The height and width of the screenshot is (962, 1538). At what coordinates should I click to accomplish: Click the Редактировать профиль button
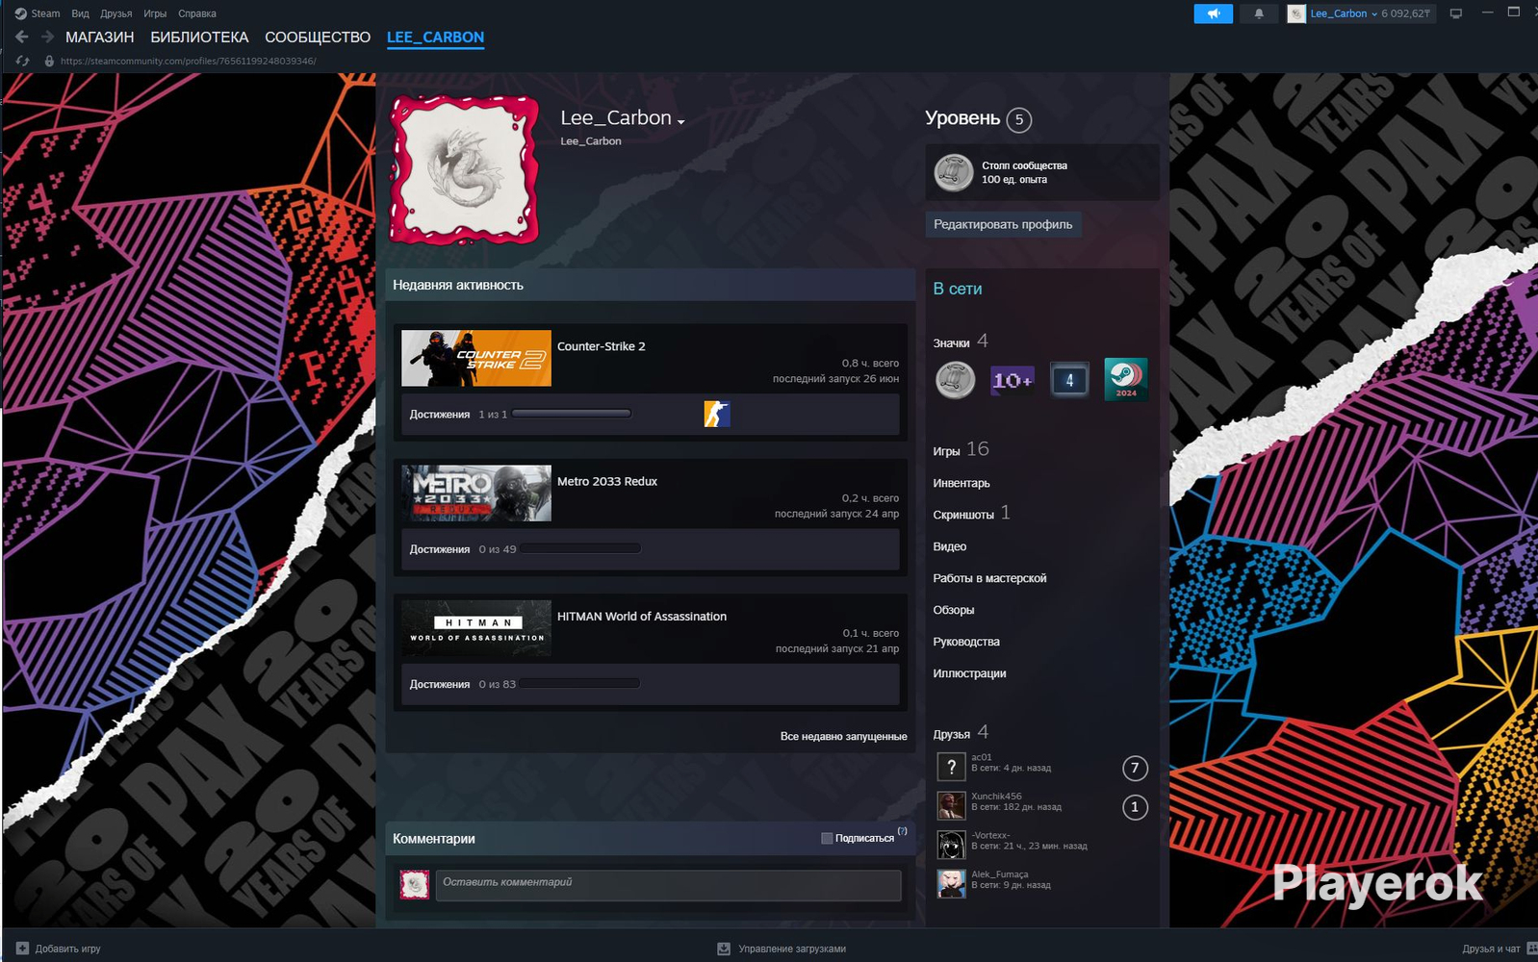click(1003, 224)
